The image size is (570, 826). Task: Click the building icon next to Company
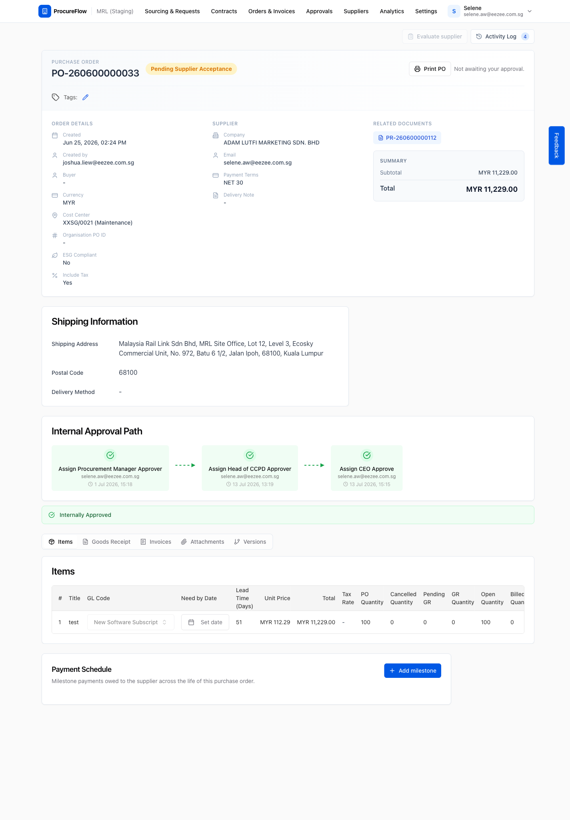[x=216, y=135]
